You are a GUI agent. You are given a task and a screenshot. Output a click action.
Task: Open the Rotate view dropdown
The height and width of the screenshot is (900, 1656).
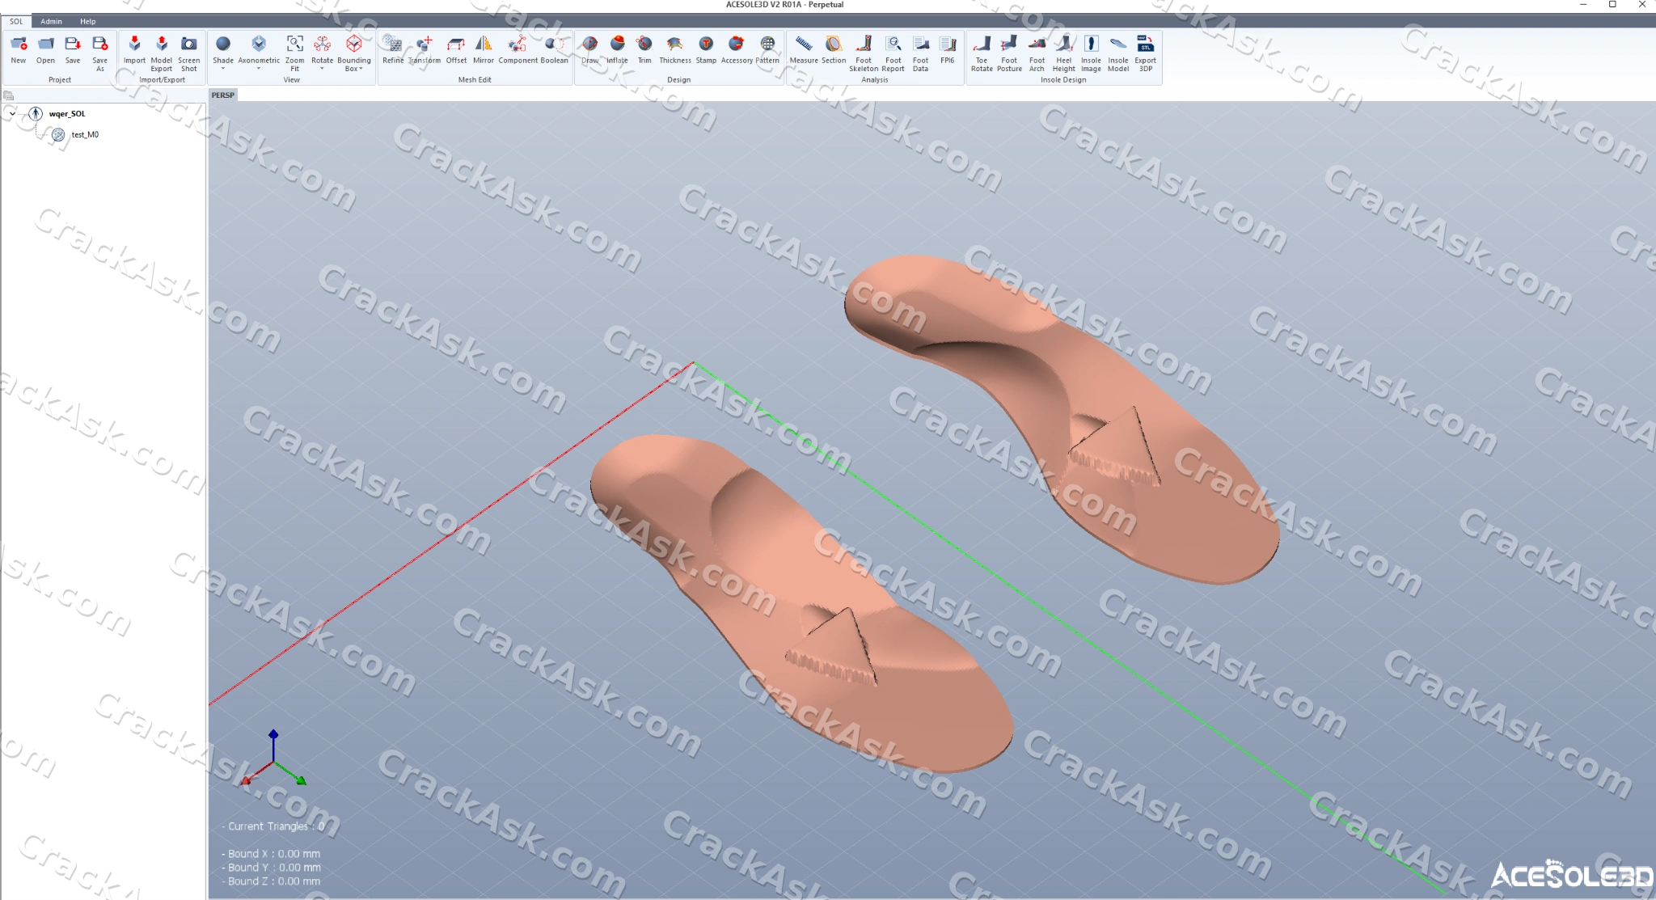point(322,68)
